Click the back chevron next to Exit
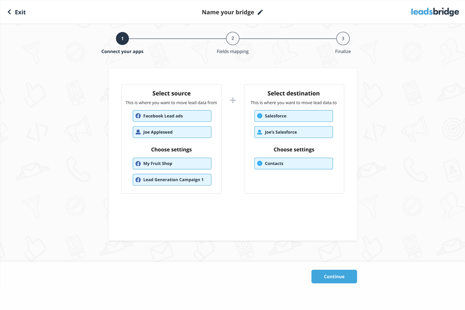The width and height of the screenshot is (465, 310). pos(9,12)
